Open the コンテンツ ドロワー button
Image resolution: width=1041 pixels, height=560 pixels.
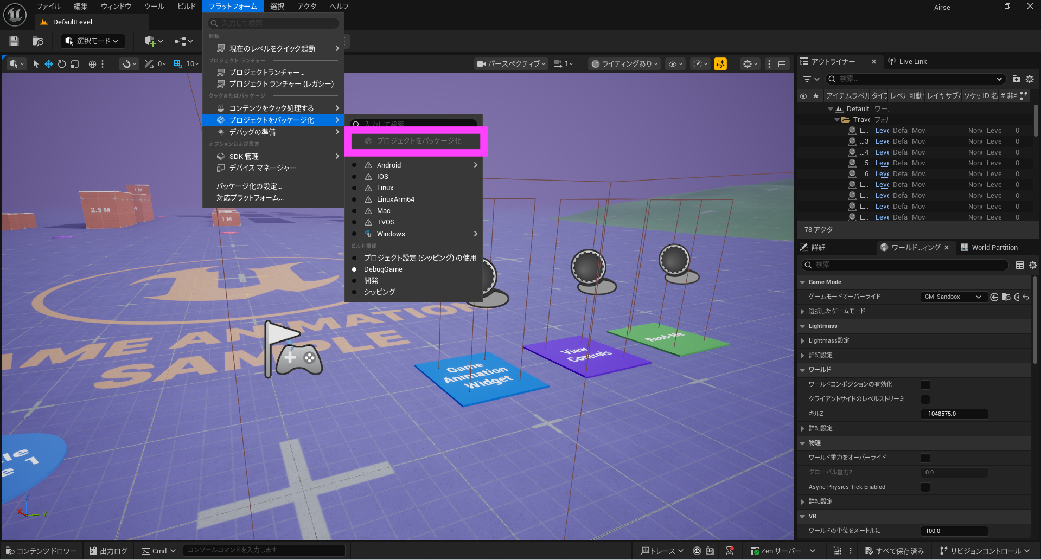click(x=42, y=551)
